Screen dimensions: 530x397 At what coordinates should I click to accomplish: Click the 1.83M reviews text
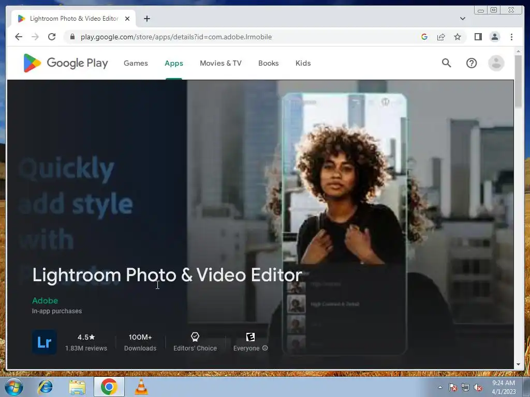click(x=86, y=348)
